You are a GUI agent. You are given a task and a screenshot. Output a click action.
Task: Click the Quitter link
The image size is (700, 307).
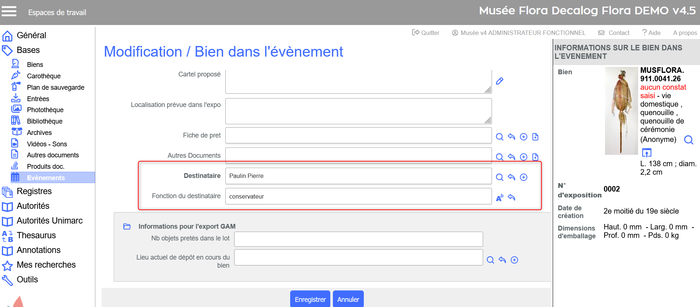(426, 33)
